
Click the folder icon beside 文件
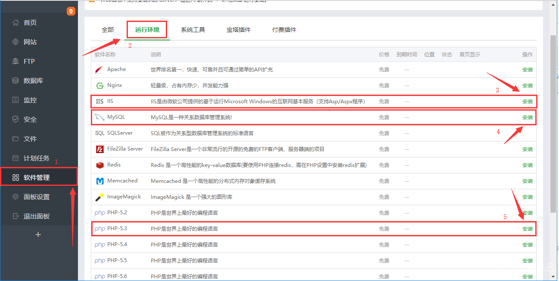16,139
